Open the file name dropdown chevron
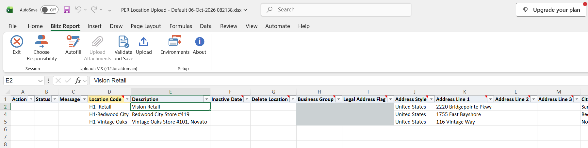Screen dimensions: 588x148 pyautogui.click(x=245, y=10)
